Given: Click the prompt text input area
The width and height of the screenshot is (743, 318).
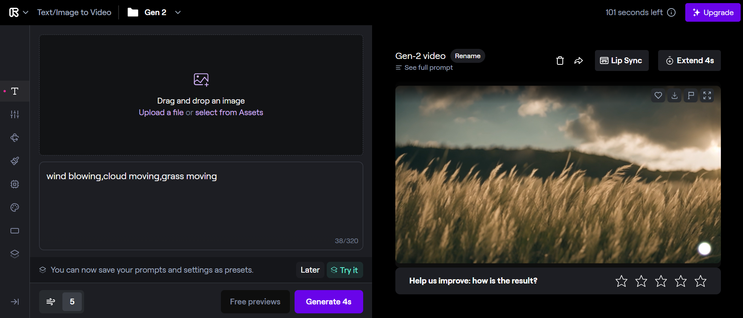Looking at the screenshot, I should (x=201, y=206).
